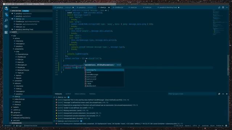Expand the Dependencies section
The width and height of the screenshot is (232, 130).
11,123
